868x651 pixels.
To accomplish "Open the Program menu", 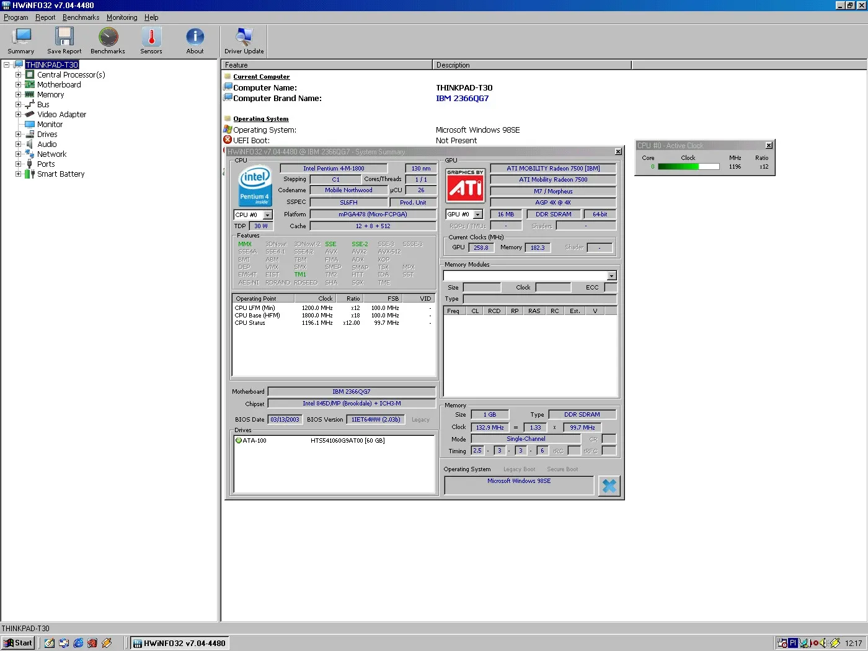I will coord(16,17).
